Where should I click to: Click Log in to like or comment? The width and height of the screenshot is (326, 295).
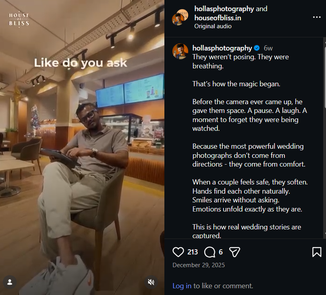click(x=182, y=286)
